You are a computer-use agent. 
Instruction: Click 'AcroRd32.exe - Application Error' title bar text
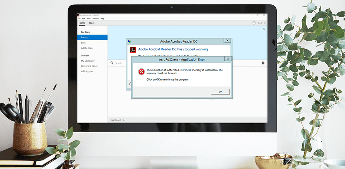point(182,59)
